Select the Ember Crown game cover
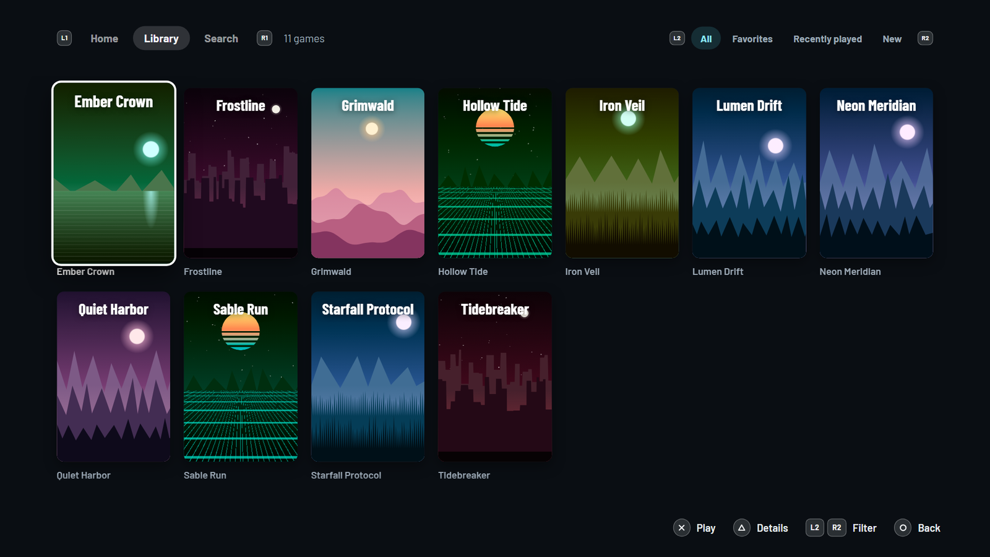The image size is (990, 557). click(113, 173)
